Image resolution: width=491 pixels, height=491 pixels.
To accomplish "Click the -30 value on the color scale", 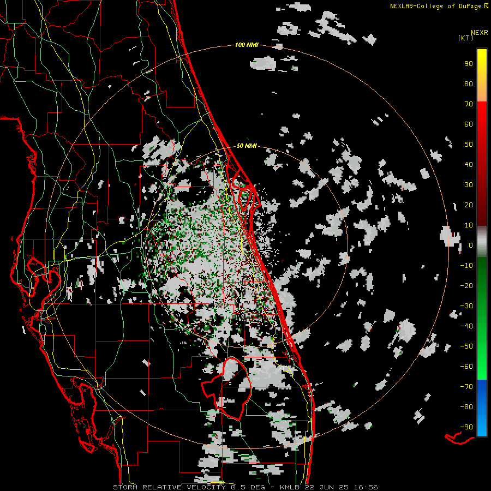I will pyautogui.click(x=466, y=306).
